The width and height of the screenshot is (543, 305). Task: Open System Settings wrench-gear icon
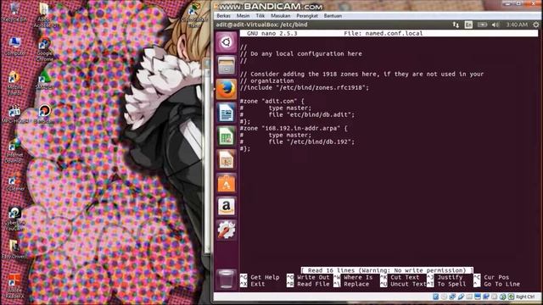[227, 230]
